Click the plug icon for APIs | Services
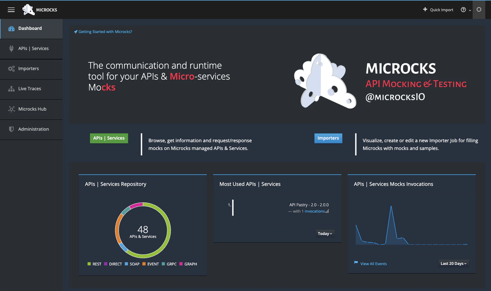This screenshot has width=491, height=291. [11, 48]
